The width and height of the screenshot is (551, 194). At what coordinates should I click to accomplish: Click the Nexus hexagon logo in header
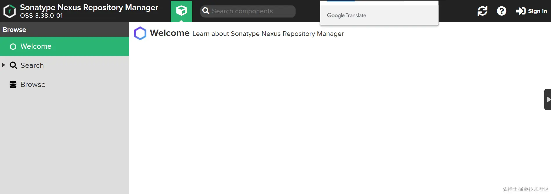(x=9, y=11)
